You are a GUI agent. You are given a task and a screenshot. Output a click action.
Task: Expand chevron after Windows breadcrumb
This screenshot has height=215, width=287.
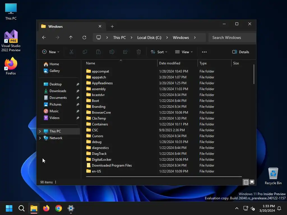pos(195,38)
